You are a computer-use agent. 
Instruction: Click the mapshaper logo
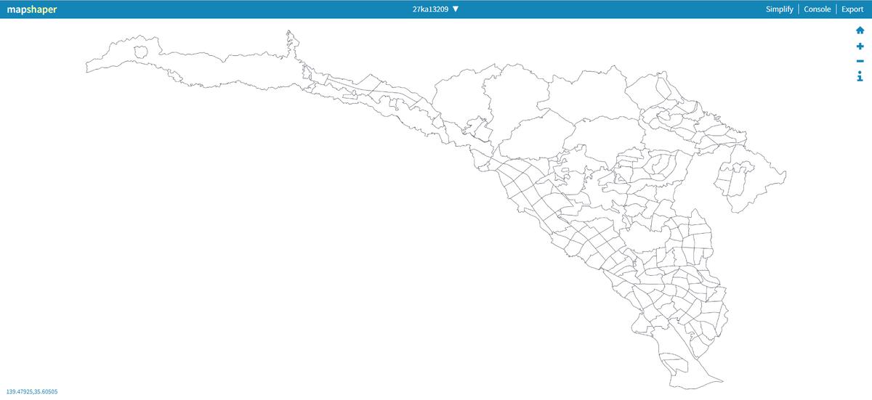click(x=32, y=9)
